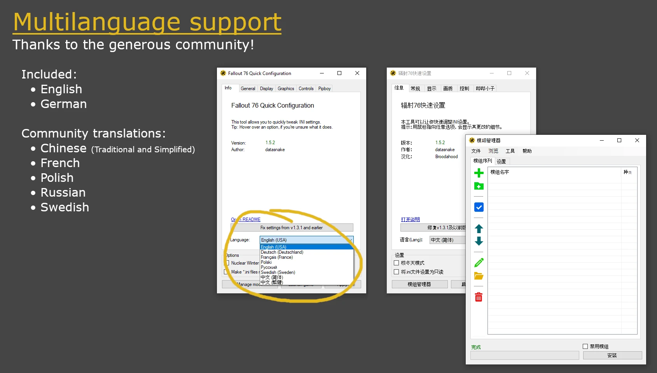Click the Open README link

pos(246,220)
